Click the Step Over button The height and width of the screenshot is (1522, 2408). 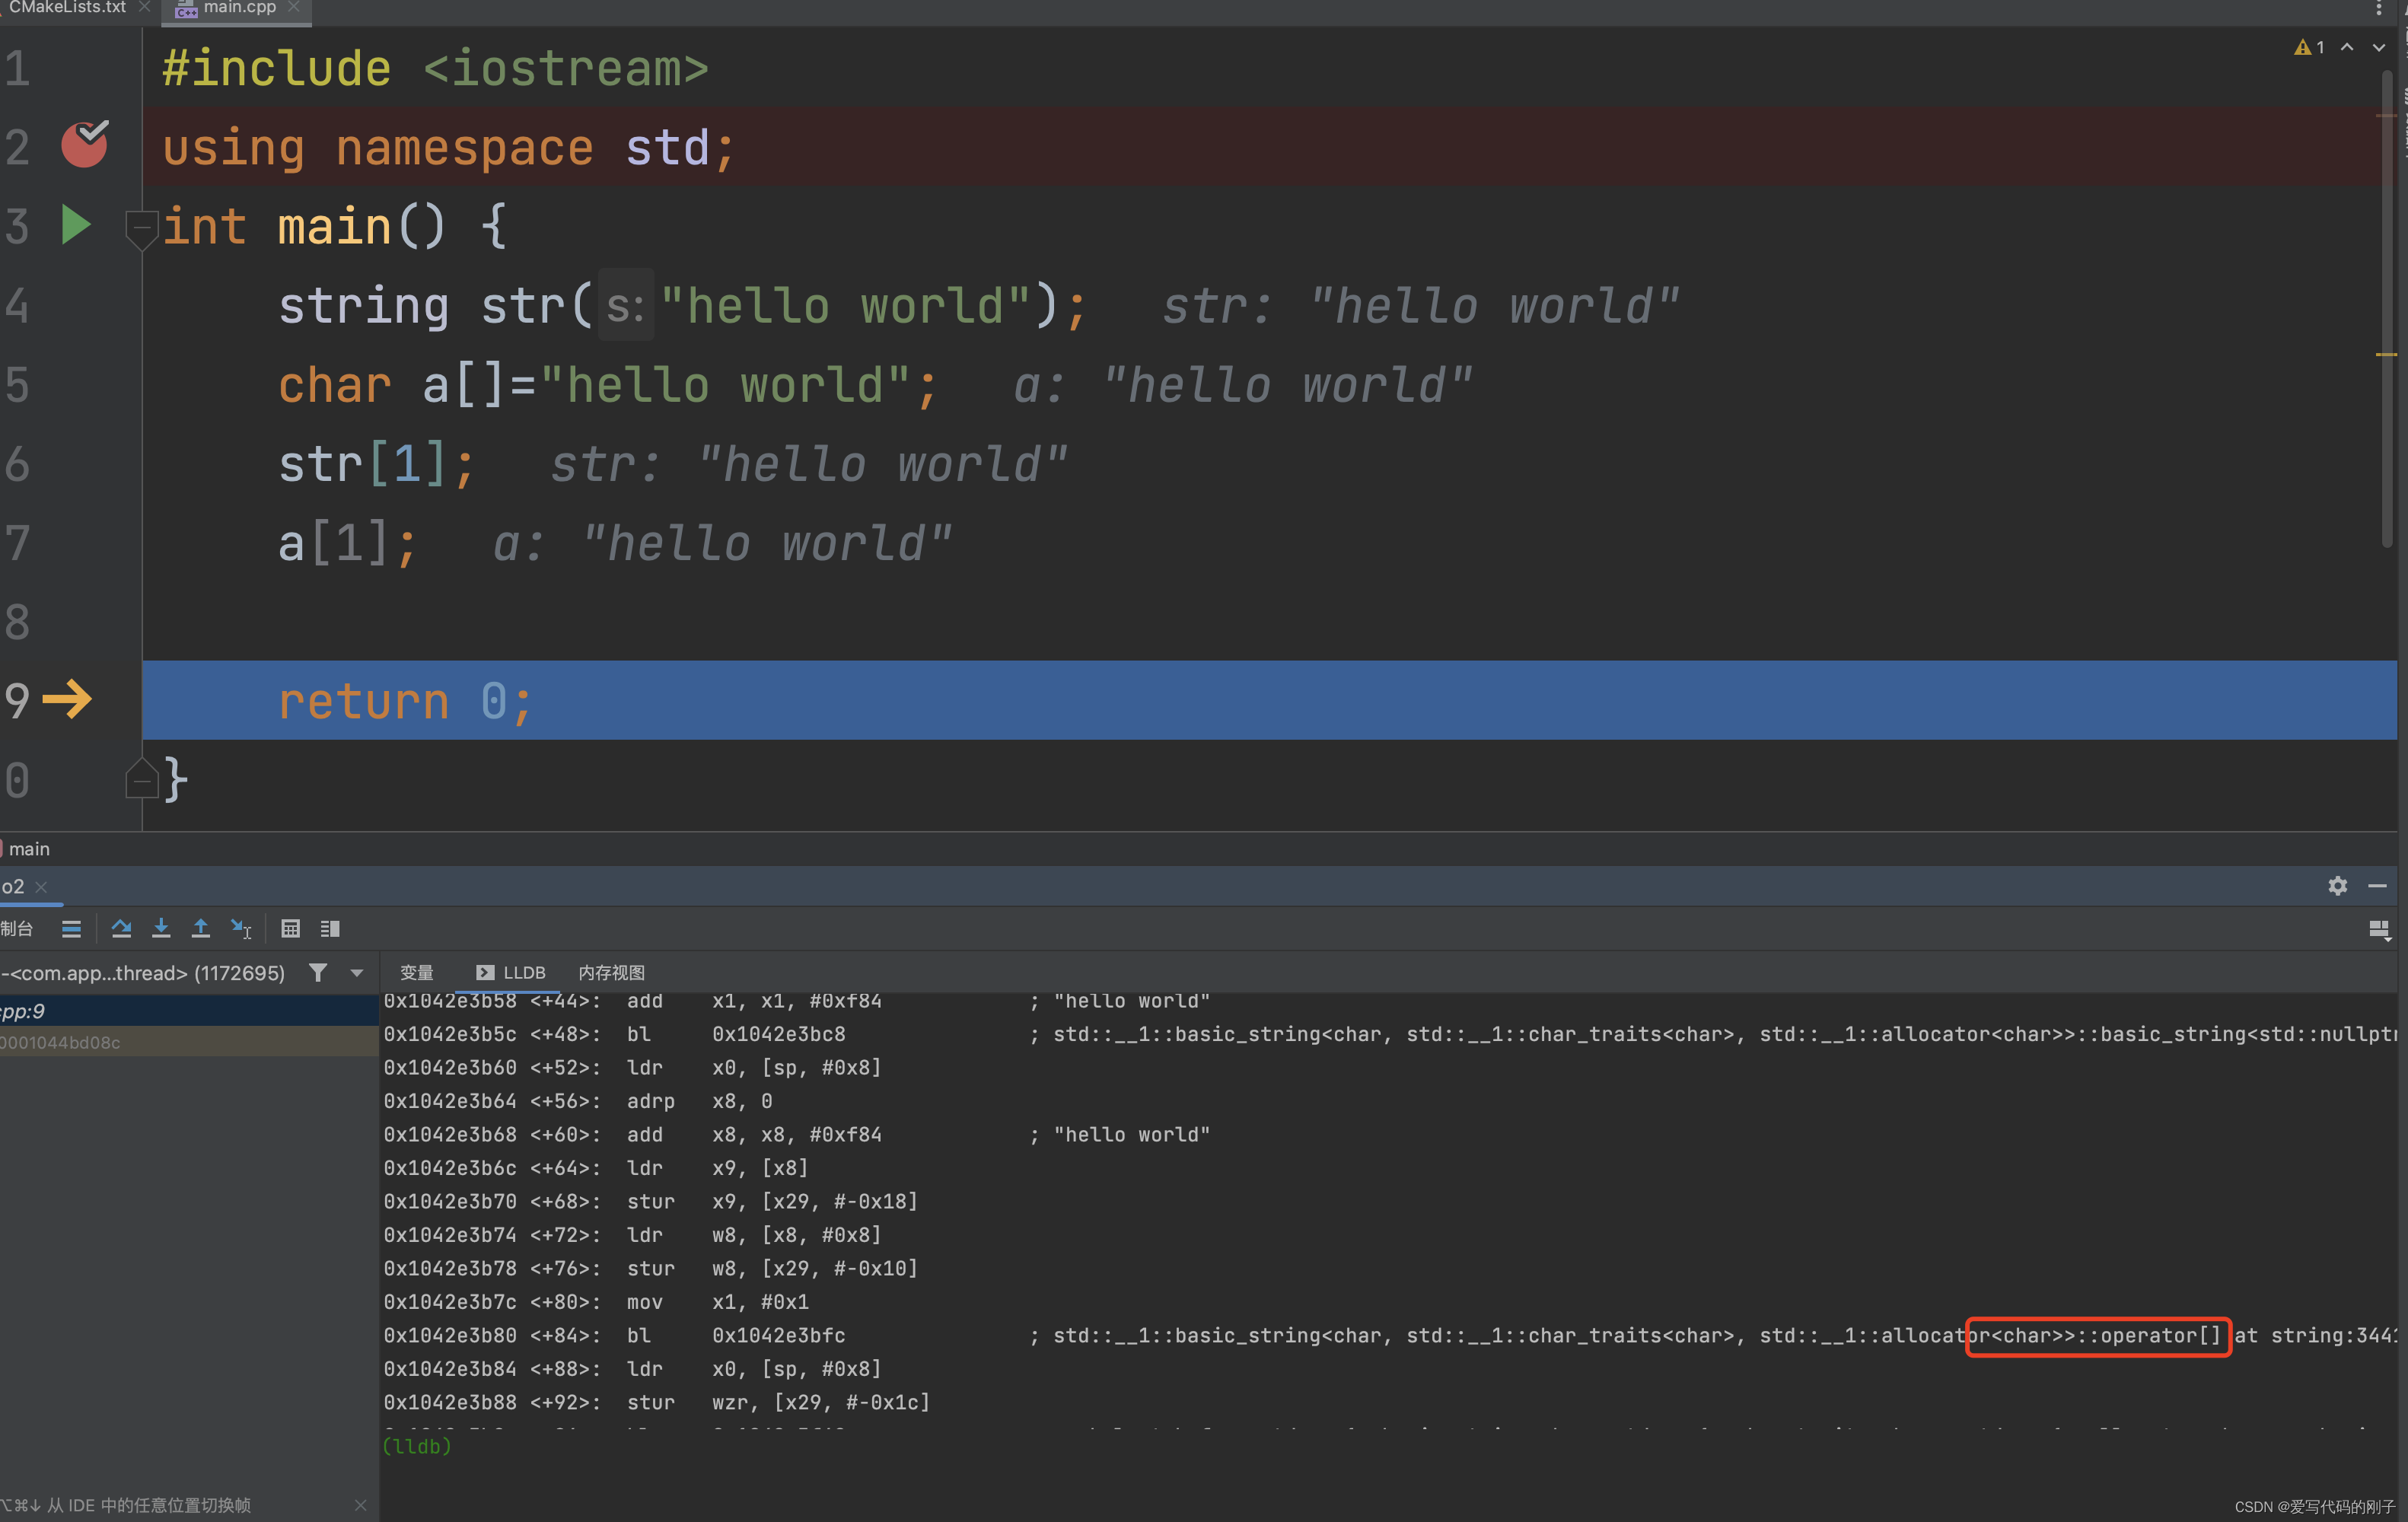click(x=121, y=929)
